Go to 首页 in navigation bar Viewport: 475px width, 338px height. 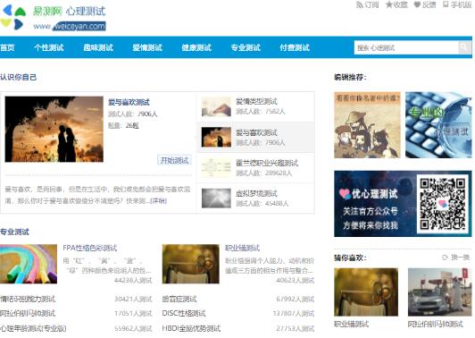click(x=7, y=47)
